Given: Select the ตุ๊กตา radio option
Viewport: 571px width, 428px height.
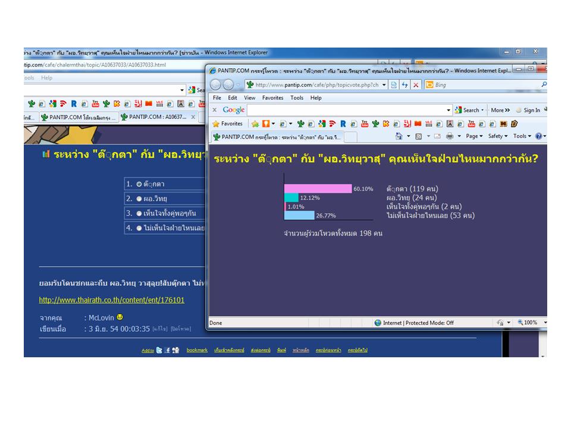Looking at the screenshot, I should pyautogui.click(x=139, y=184).
